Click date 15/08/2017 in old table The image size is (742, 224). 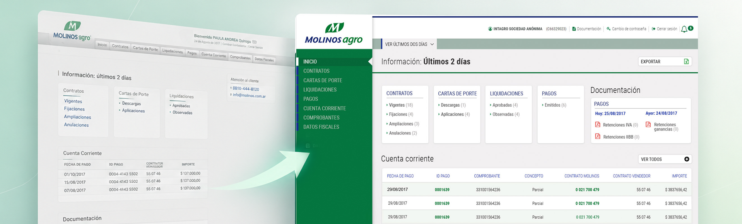(x=75, y=182)
